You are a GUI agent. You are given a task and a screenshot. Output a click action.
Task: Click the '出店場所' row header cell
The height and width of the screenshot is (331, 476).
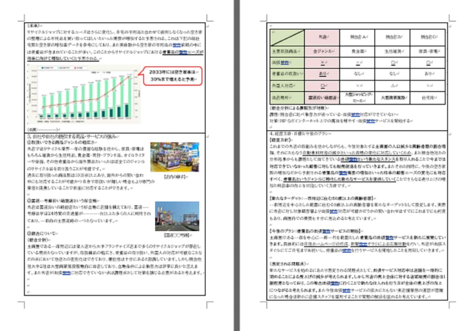coord(287,97)
